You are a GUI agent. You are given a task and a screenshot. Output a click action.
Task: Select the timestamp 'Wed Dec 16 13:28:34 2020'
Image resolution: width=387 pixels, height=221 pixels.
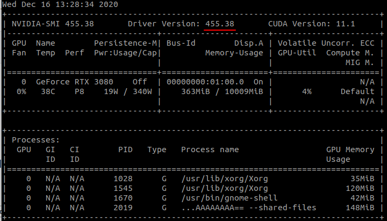click(60, 4)
